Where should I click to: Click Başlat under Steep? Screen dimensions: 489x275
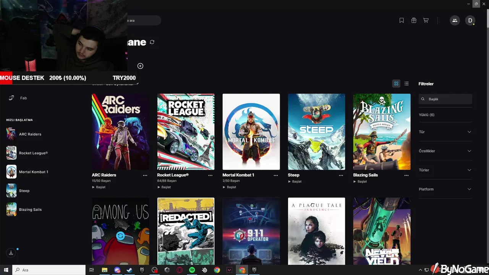(295, 181)
